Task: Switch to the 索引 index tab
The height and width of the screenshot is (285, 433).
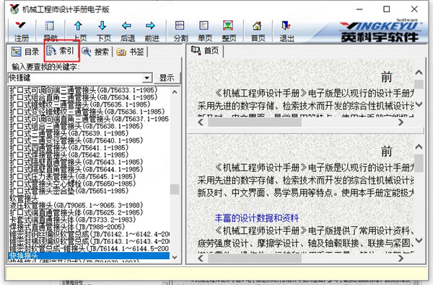Action: click(x=60, y=50)
